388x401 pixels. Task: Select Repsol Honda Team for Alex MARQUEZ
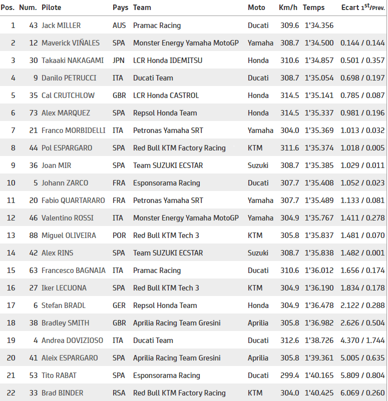(x=165, y=113)
